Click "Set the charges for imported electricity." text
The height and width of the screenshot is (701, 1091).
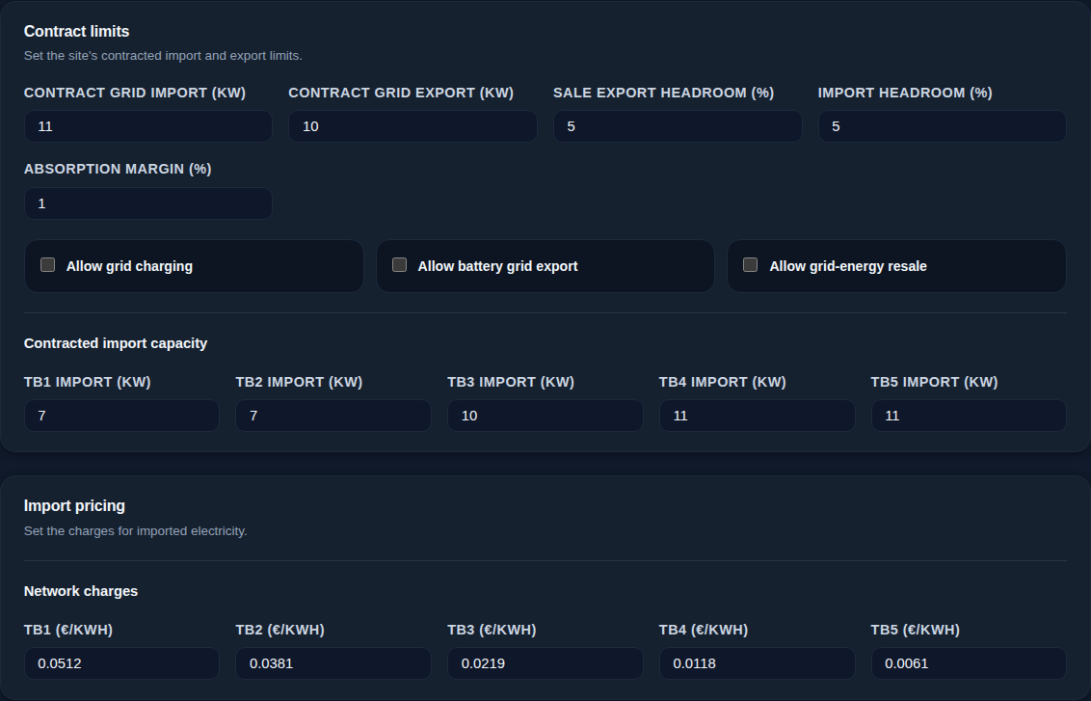(x=136, y=531)
